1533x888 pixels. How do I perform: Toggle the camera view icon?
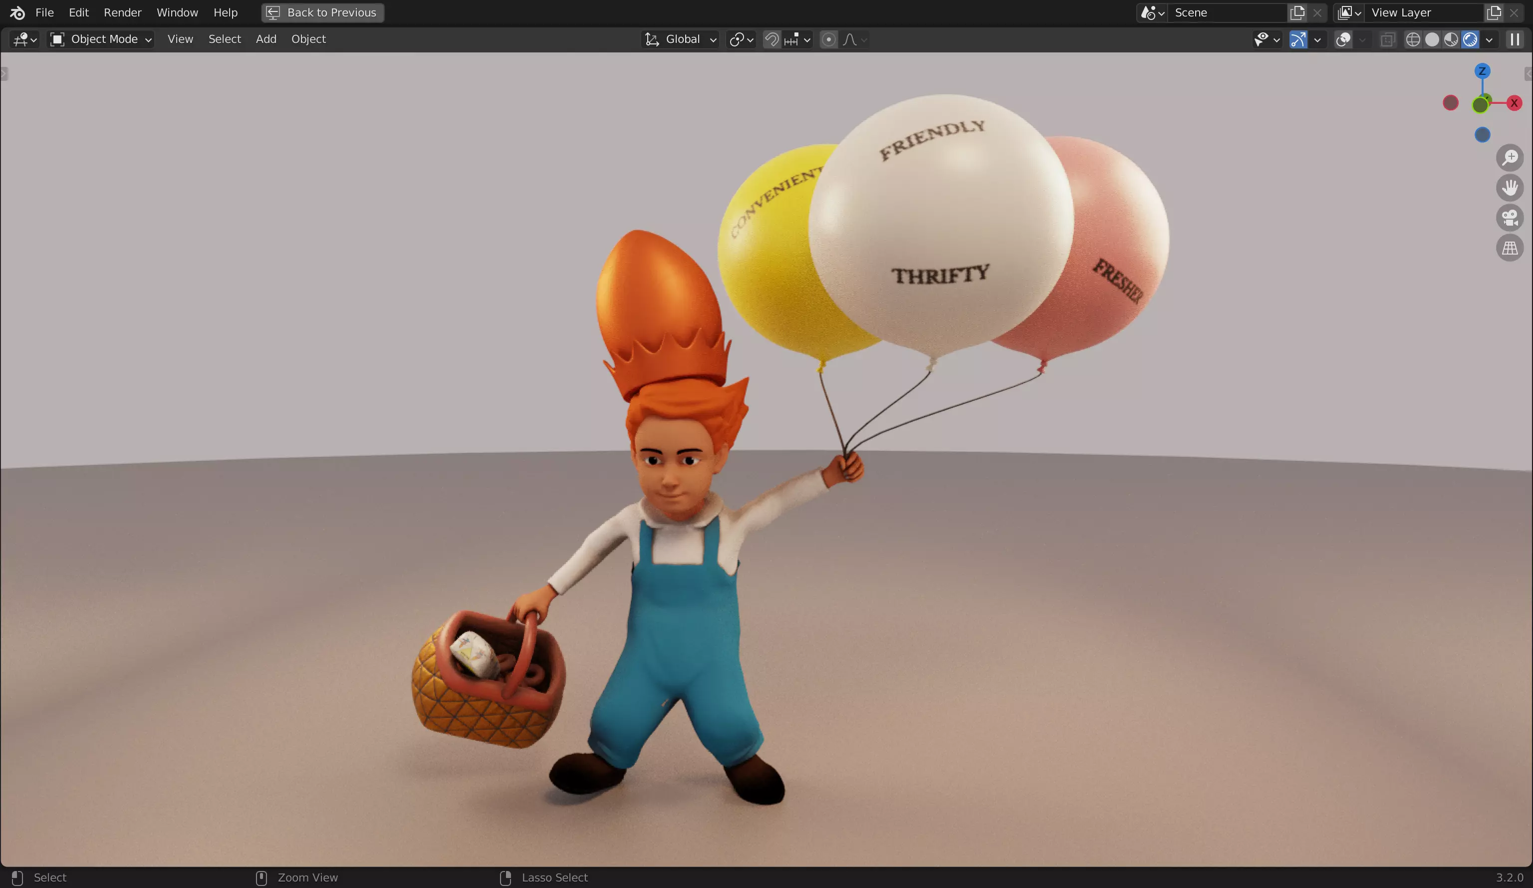pos(1509,218)
